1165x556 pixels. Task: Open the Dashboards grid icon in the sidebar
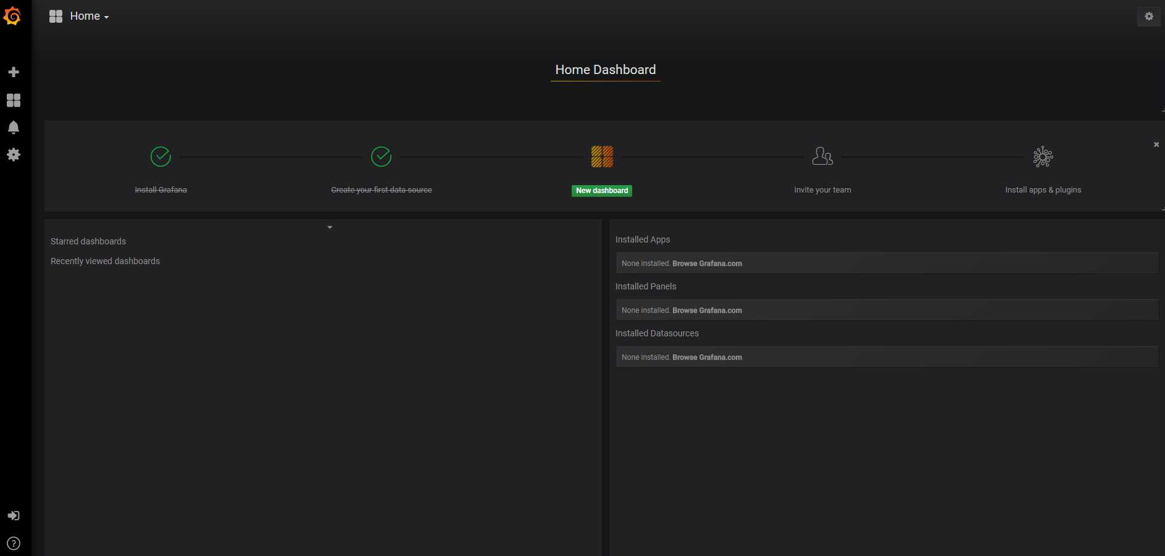coord(14,100)
